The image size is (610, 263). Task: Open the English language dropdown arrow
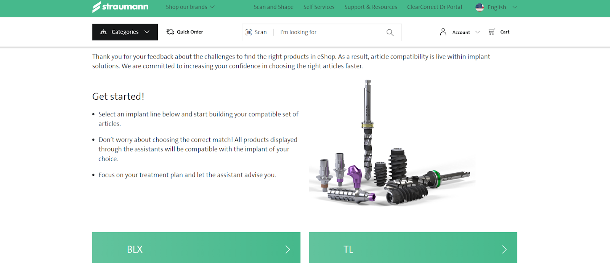[514, 7]
